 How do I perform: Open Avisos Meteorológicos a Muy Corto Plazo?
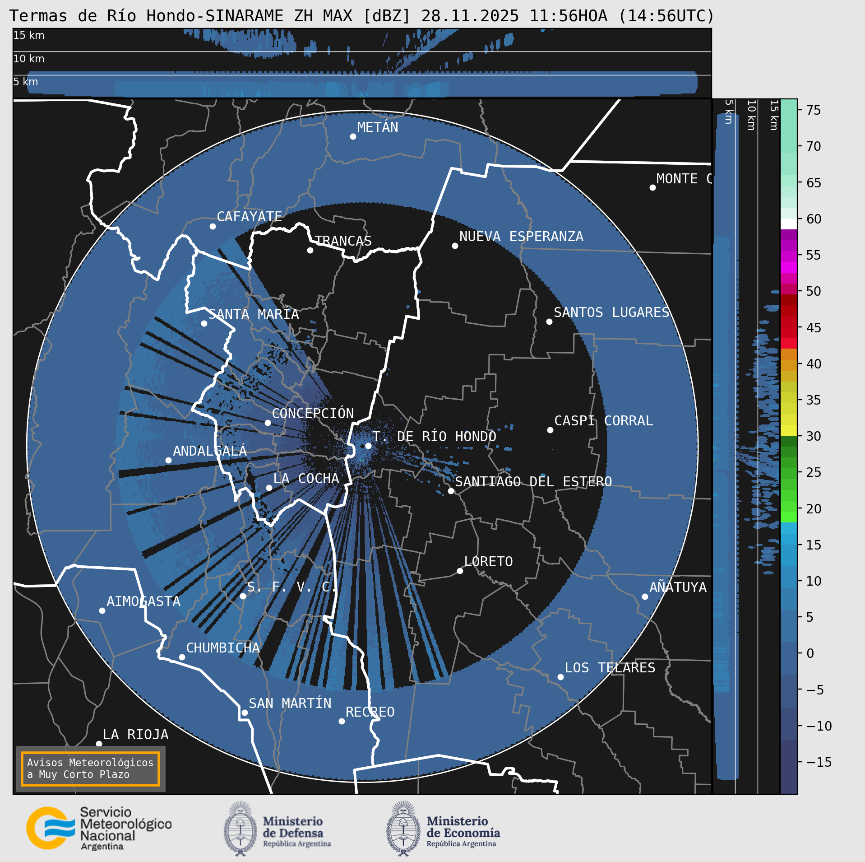tap(90, 769)
